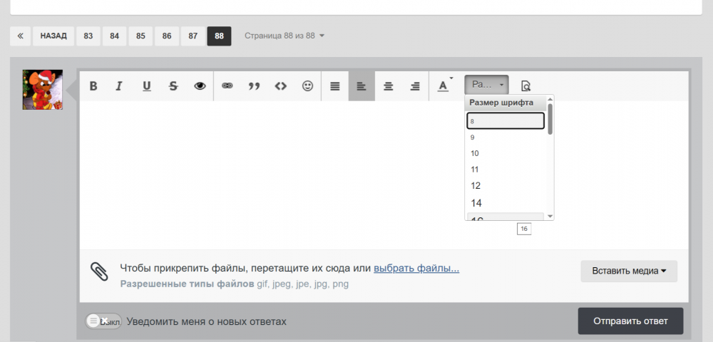Click font size list scroll down arrow
This screenshot has height=342, width=713.
pos(550,216)
